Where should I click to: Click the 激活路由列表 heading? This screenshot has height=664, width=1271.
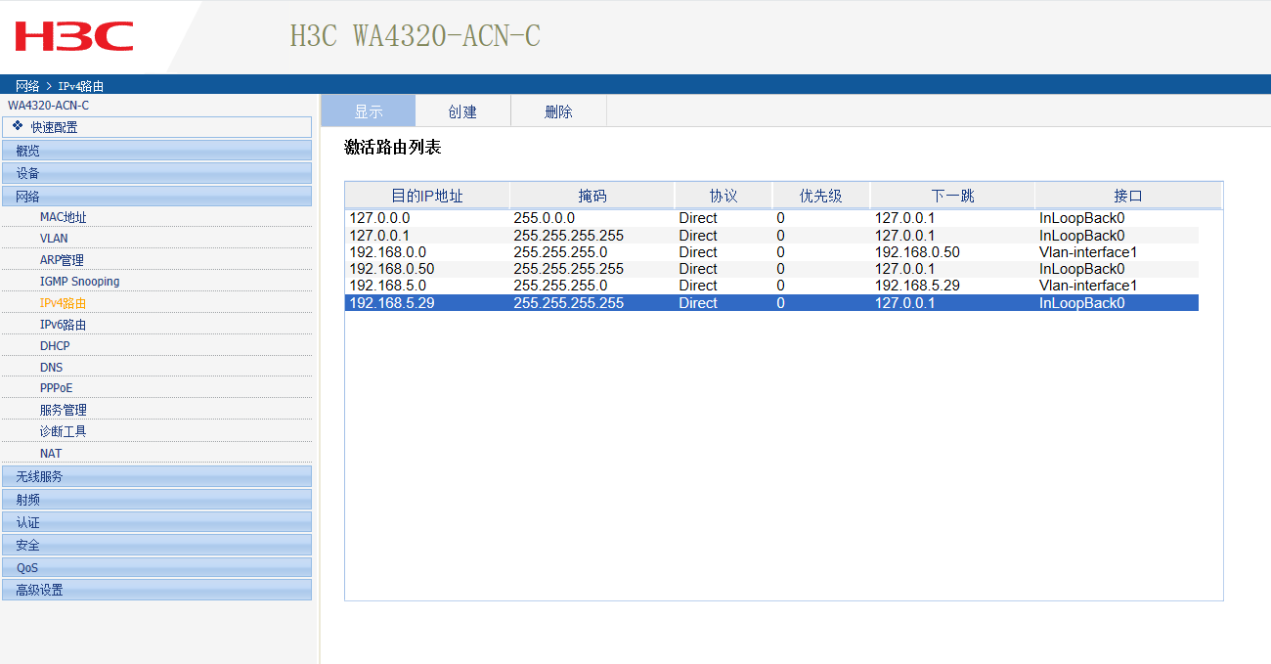point(393,148)
